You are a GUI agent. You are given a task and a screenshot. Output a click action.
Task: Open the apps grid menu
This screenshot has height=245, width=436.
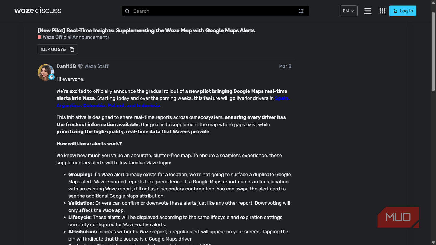point(382,11)
